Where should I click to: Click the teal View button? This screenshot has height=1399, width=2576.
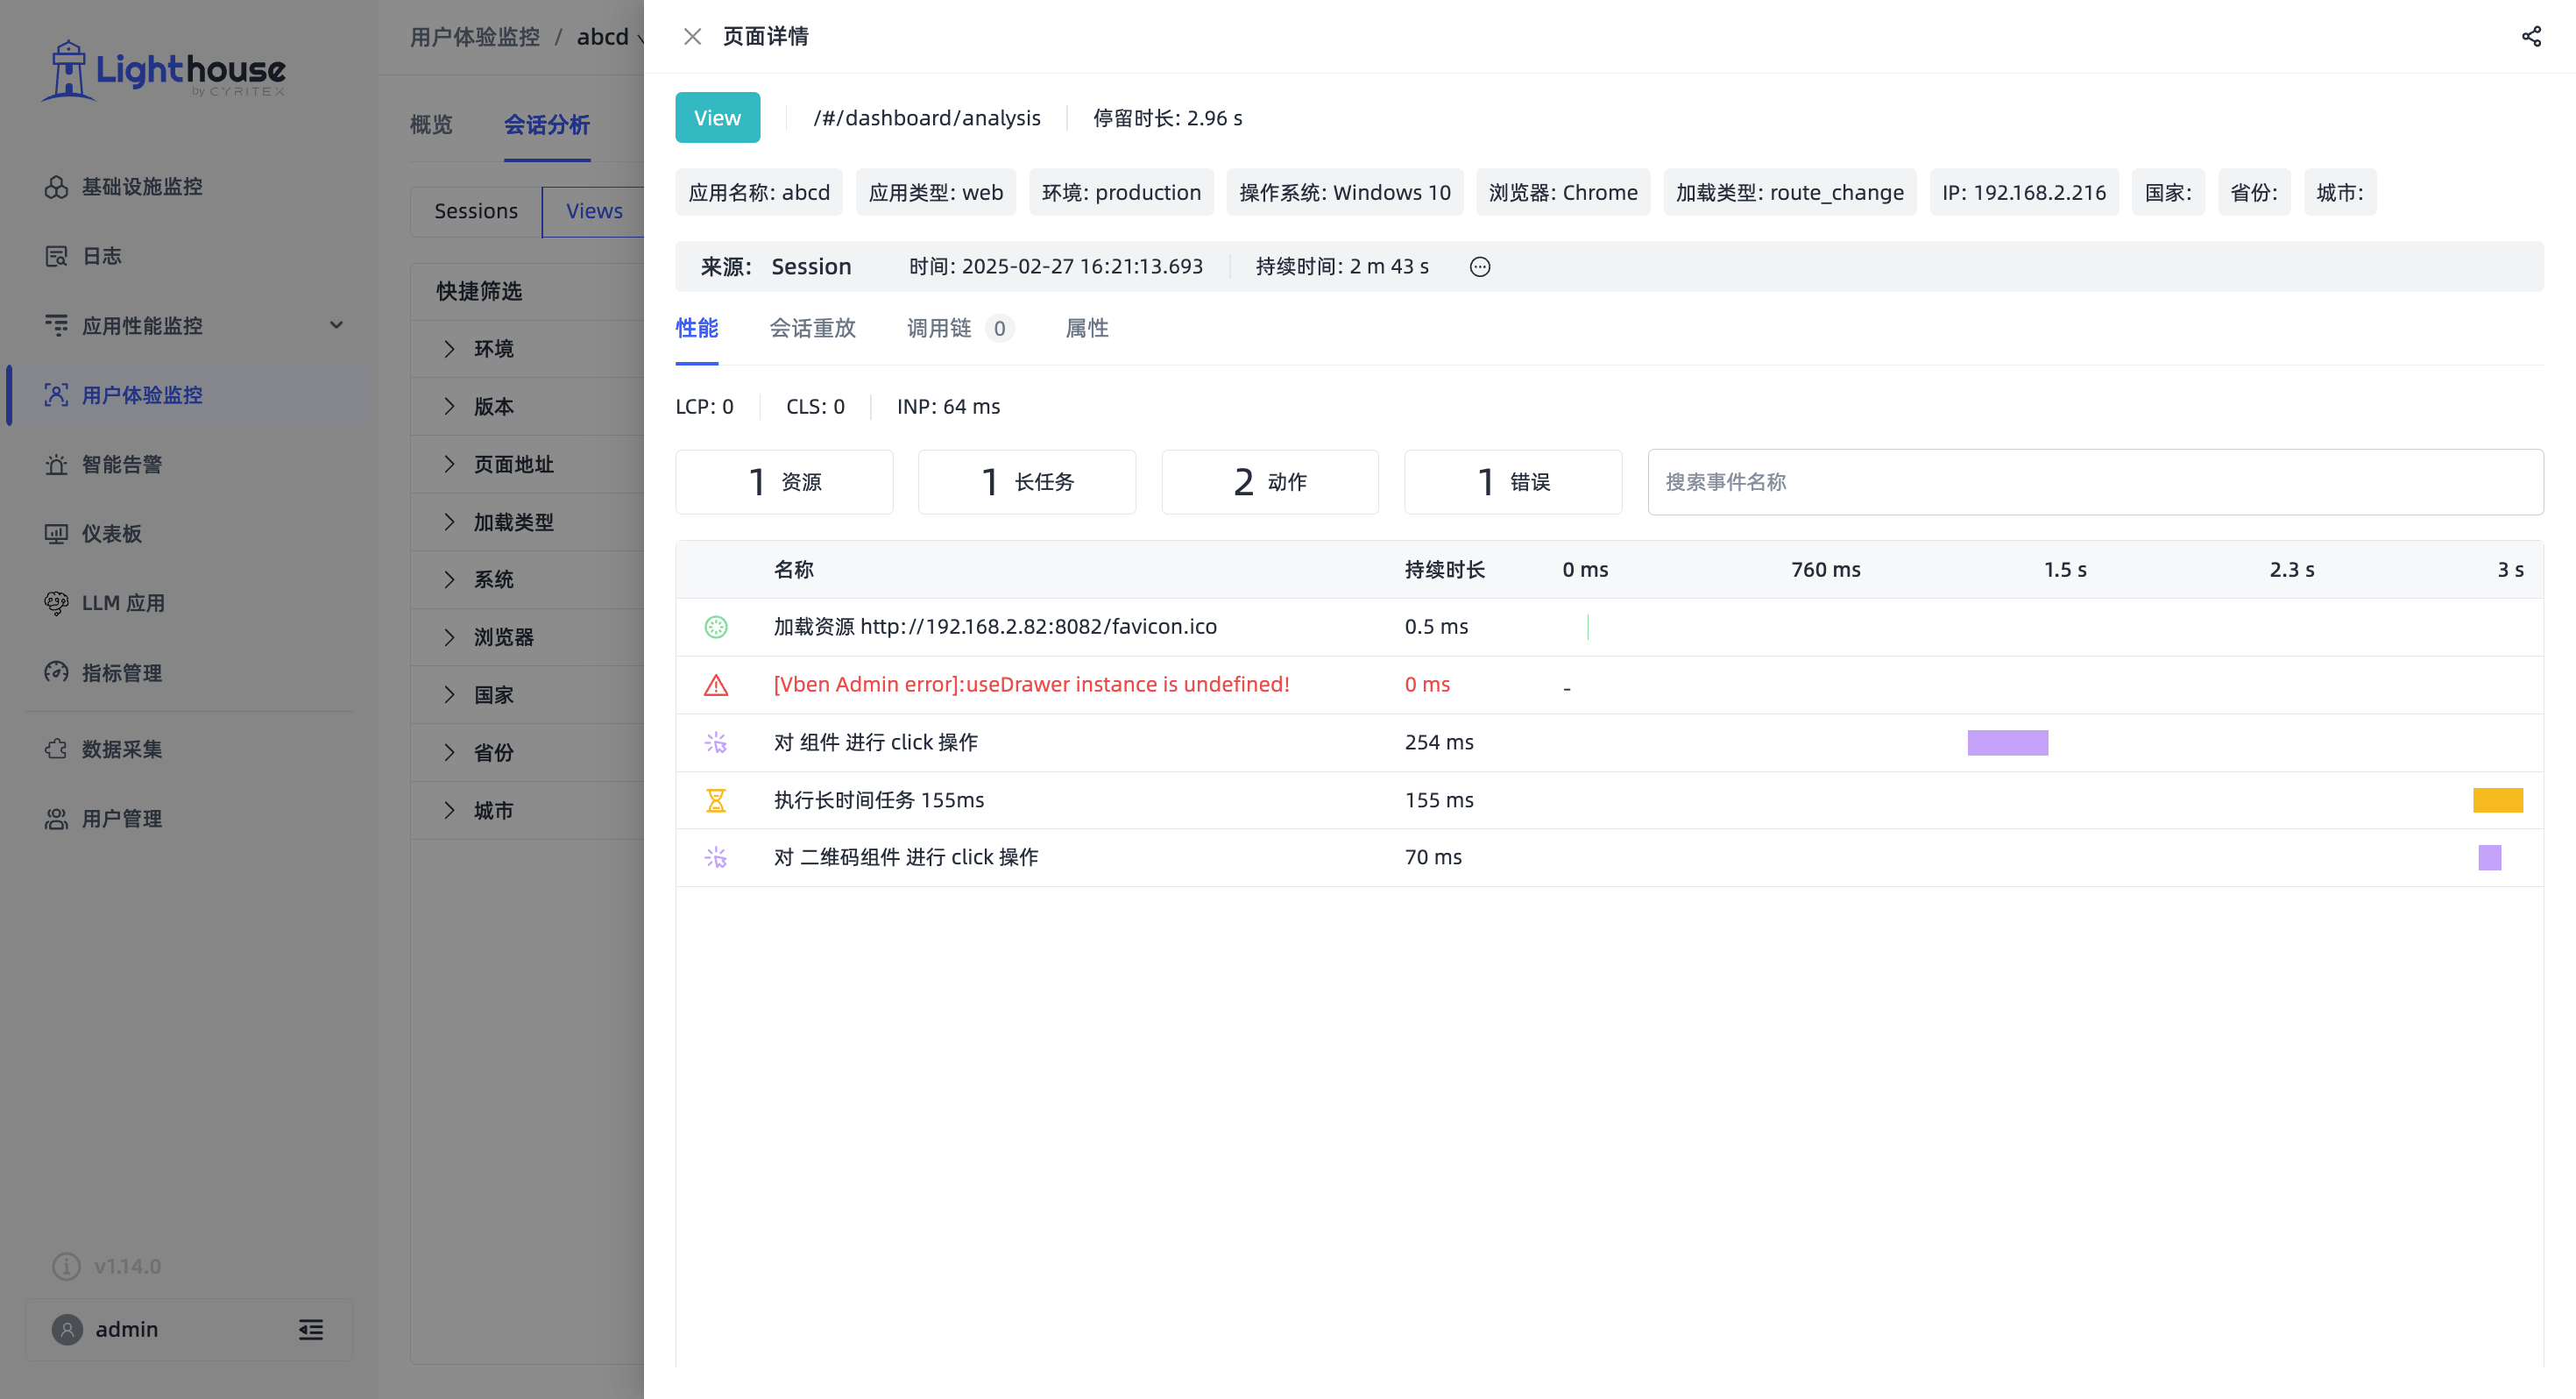click(x=718, y=118)
